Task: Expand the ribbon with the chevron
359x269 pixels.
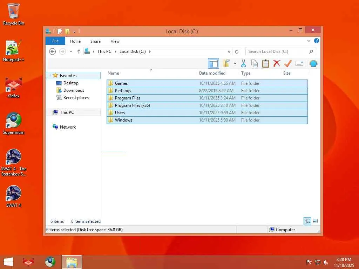Action: click(309, 41)
